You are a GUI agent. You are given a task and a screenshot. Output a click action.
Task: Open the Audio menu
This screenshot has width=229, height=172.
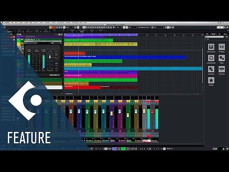[26, 22]
